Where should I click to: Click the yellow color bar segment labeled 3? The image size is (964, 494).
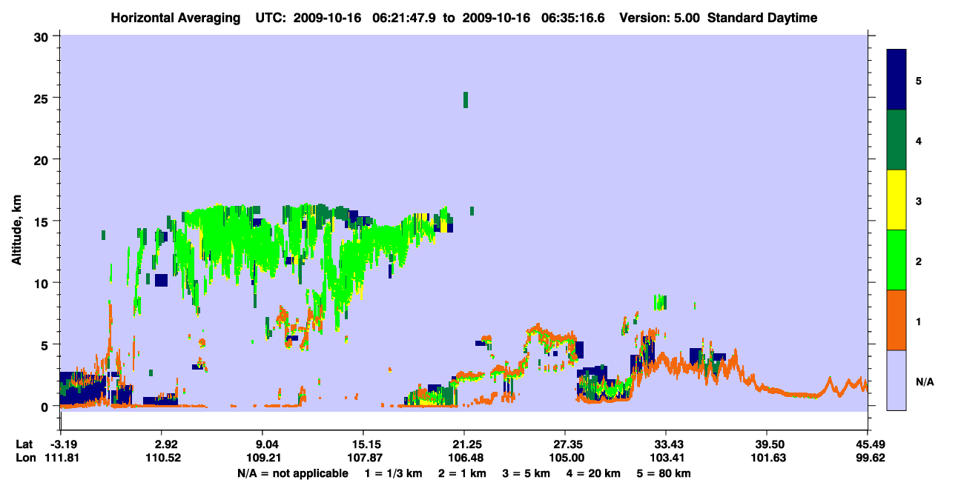click(x=897, y=200)
